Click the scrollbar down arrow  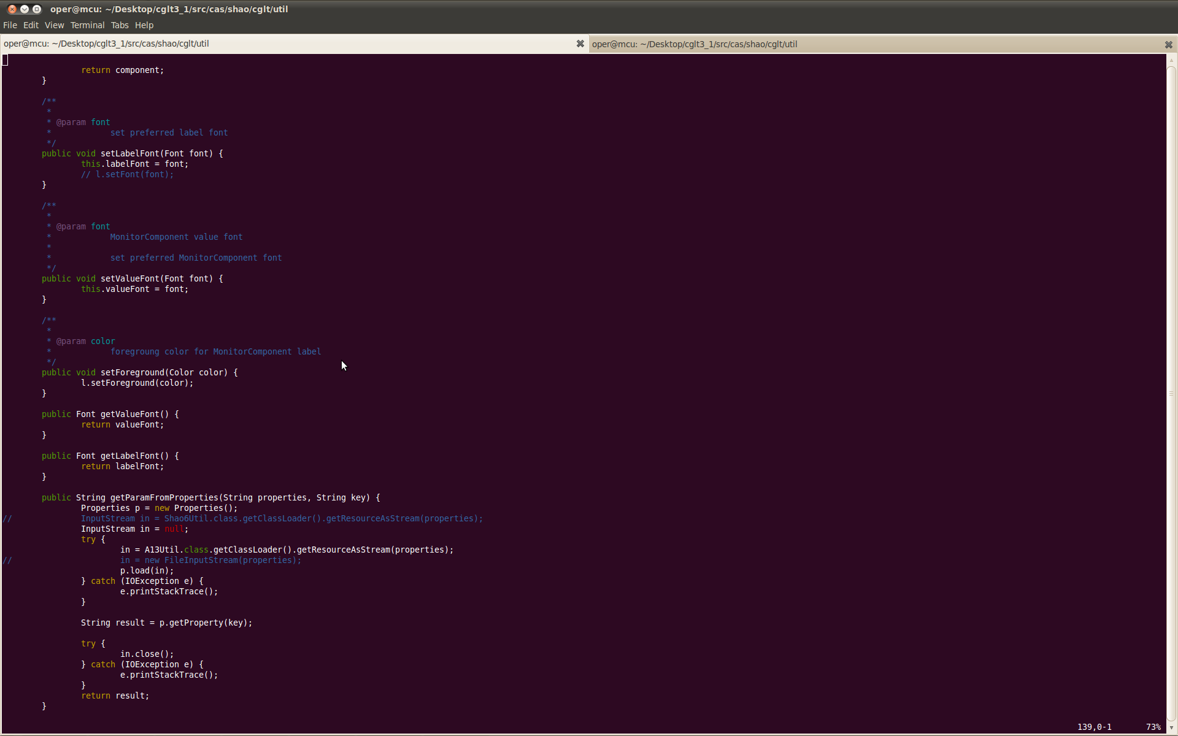tap(1171, 727)
